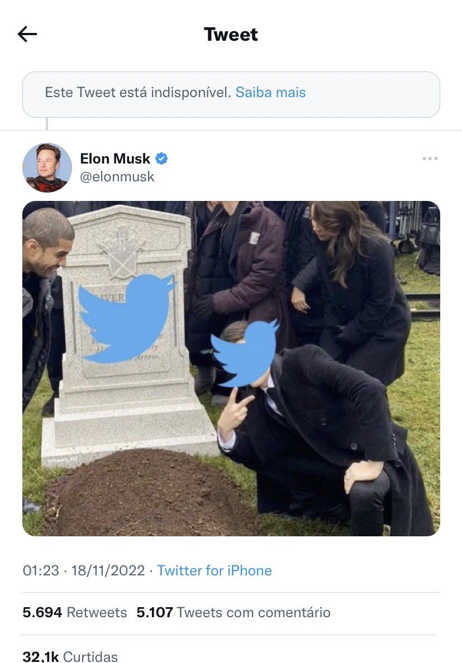Open the 5.107 Tweets com comentário

point(234,612)
